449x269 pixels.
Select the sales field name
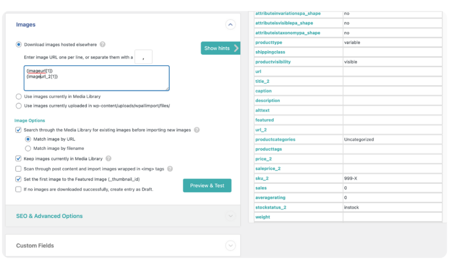point(261,188)
